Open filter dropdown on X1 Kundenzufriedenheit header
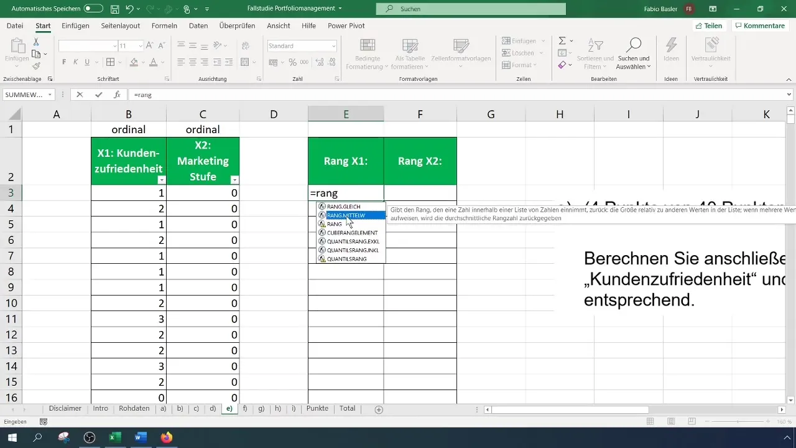 coord(161,179)
